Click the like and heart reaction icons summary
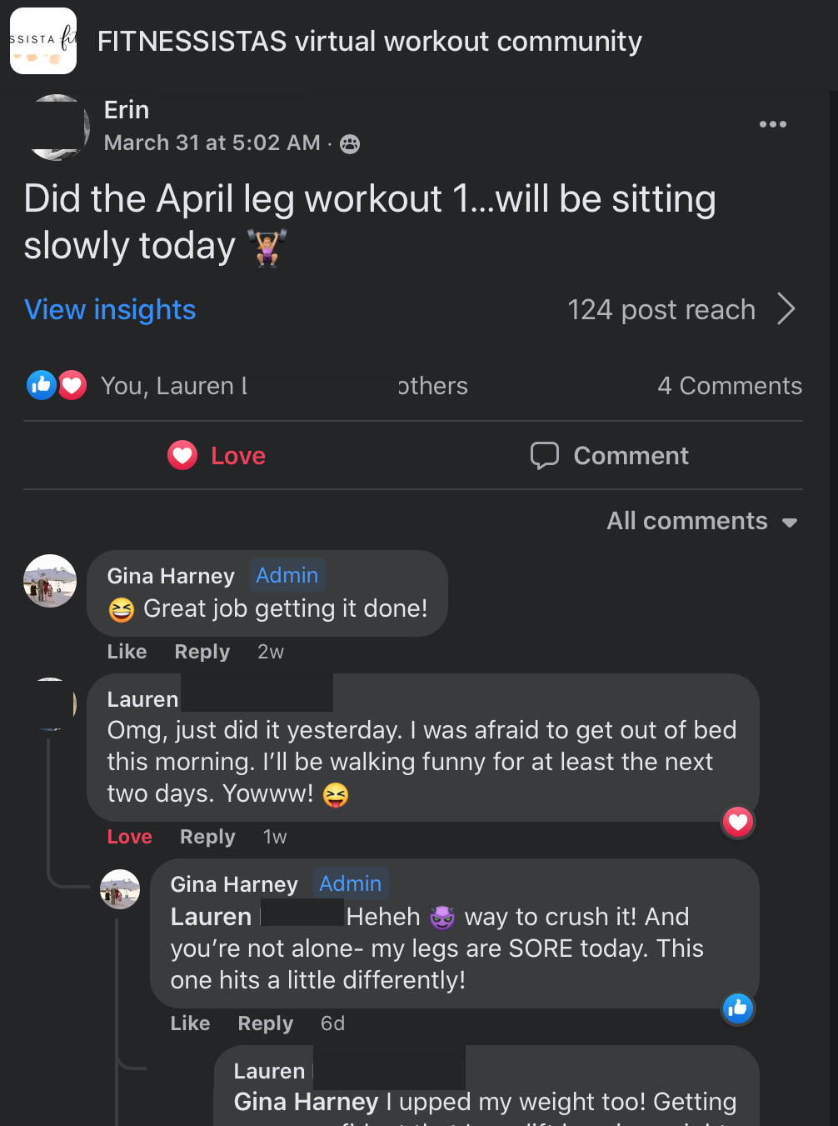 57,385
